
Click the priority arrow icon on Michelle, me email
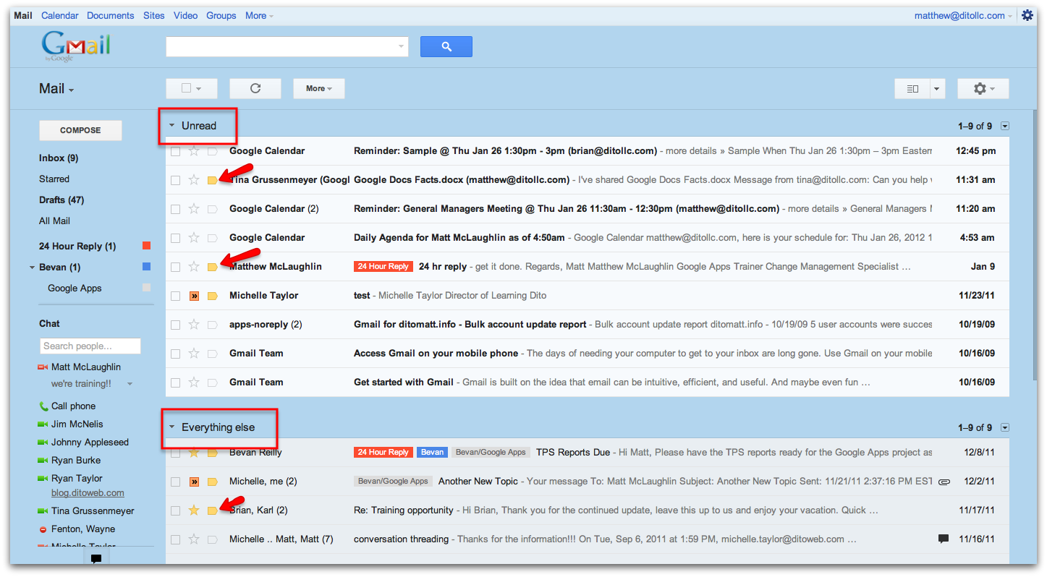coord(194,482)
